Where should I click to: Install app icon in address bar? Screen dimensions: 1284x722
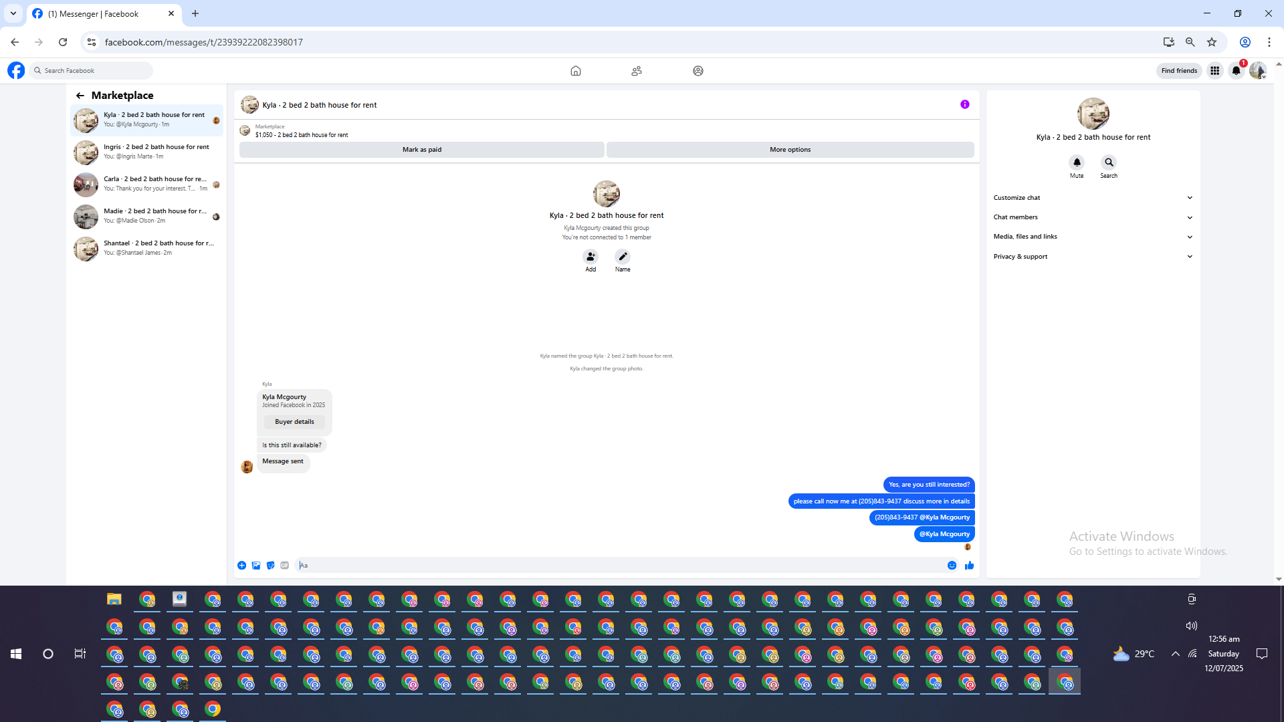pos(1169,42)
